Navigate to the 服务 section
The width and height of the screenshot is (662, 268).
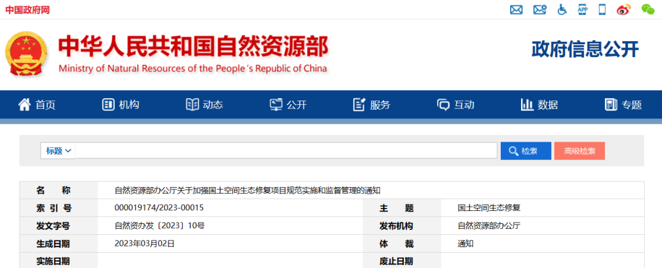371,105
